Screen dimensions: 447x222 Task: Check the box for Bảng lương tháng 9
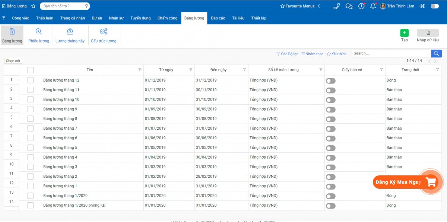click(x=31, y=109)
